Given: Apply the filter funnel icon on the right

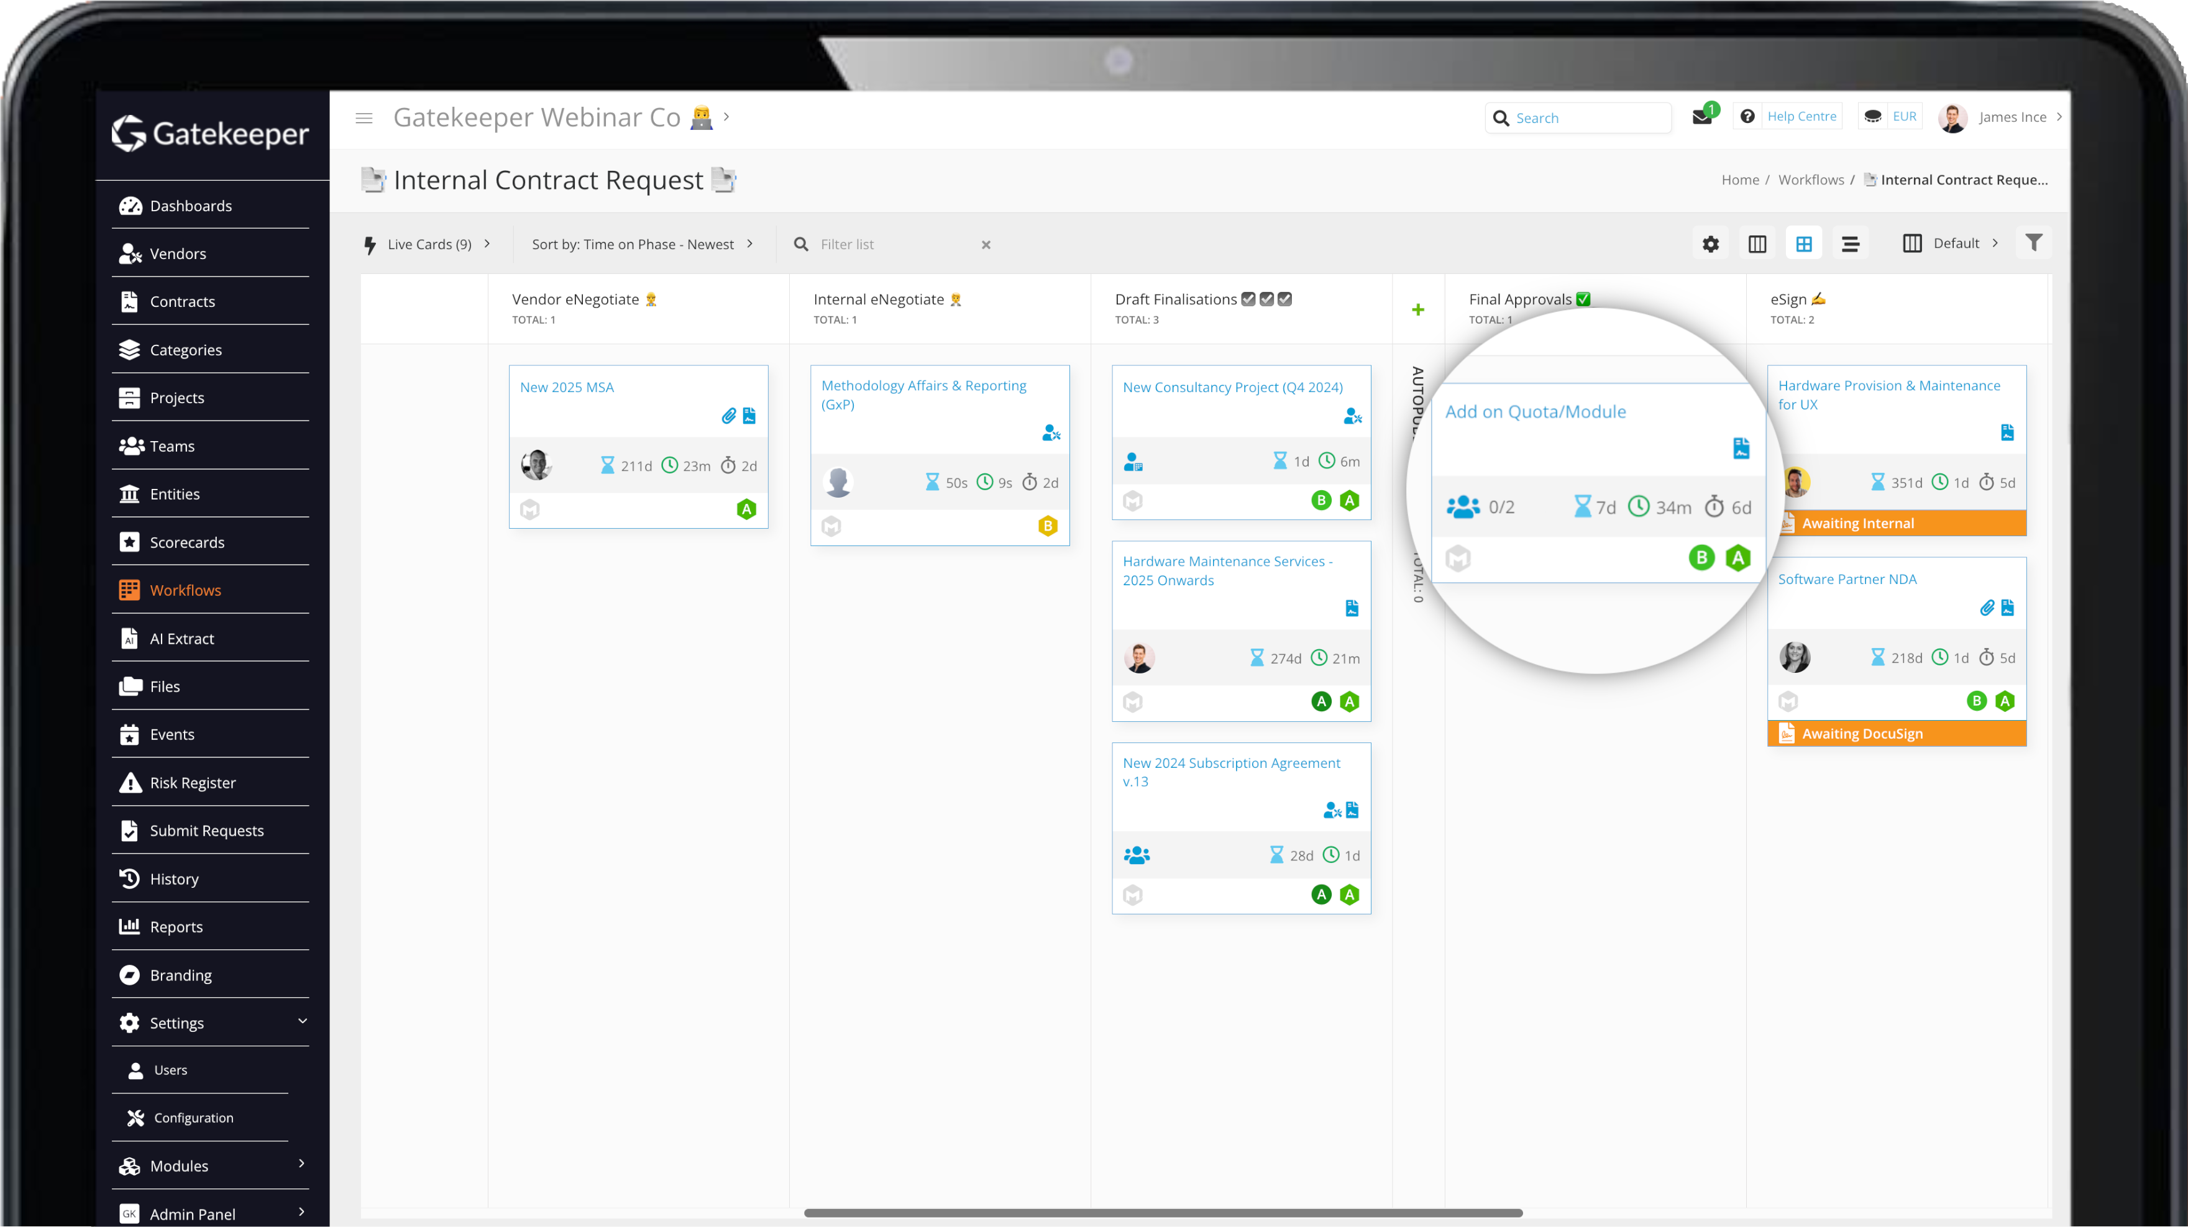Looking at the screenshot, I should tap(2033, 243).
